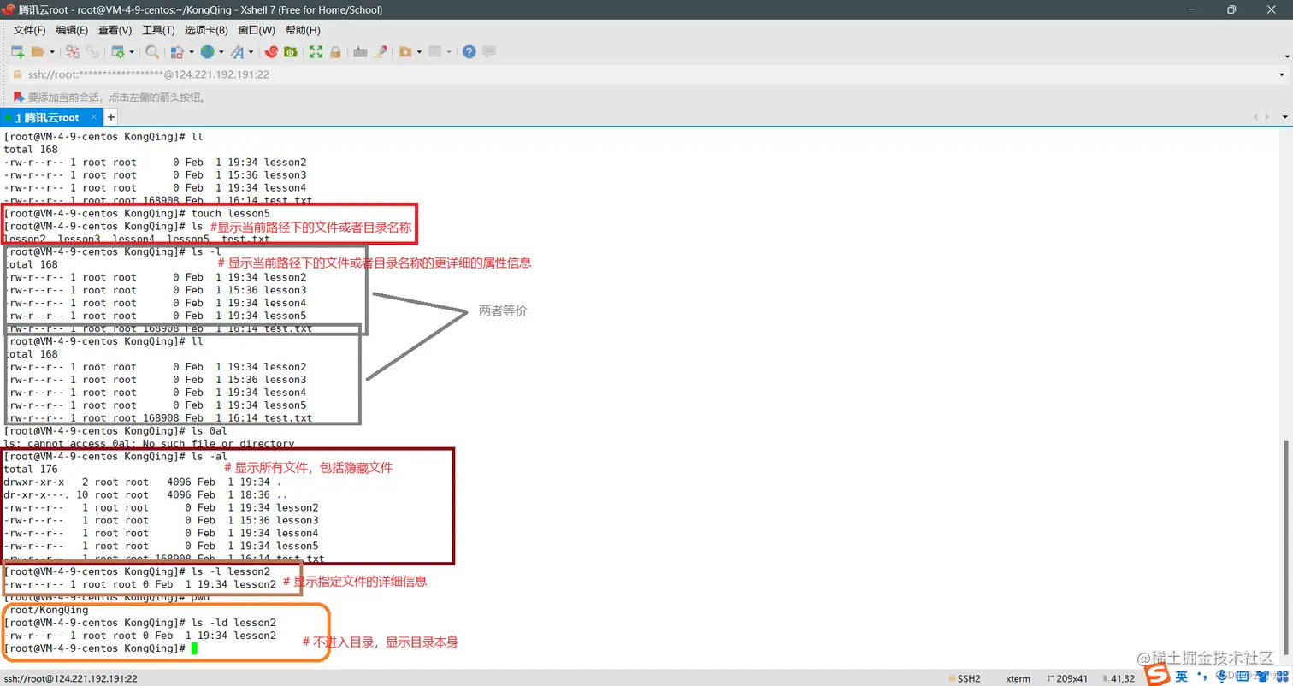Click the color scheme icon
1293x686 pixels.
point(178,52)
